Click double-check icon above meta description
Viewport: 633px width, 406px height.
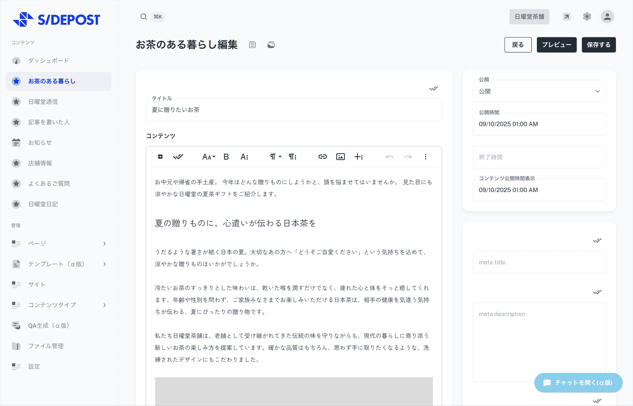597,292
